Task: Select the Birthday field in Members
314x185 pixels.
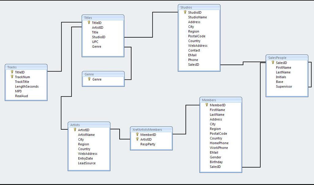Action: pyautogui.click(x=216, y=162)
